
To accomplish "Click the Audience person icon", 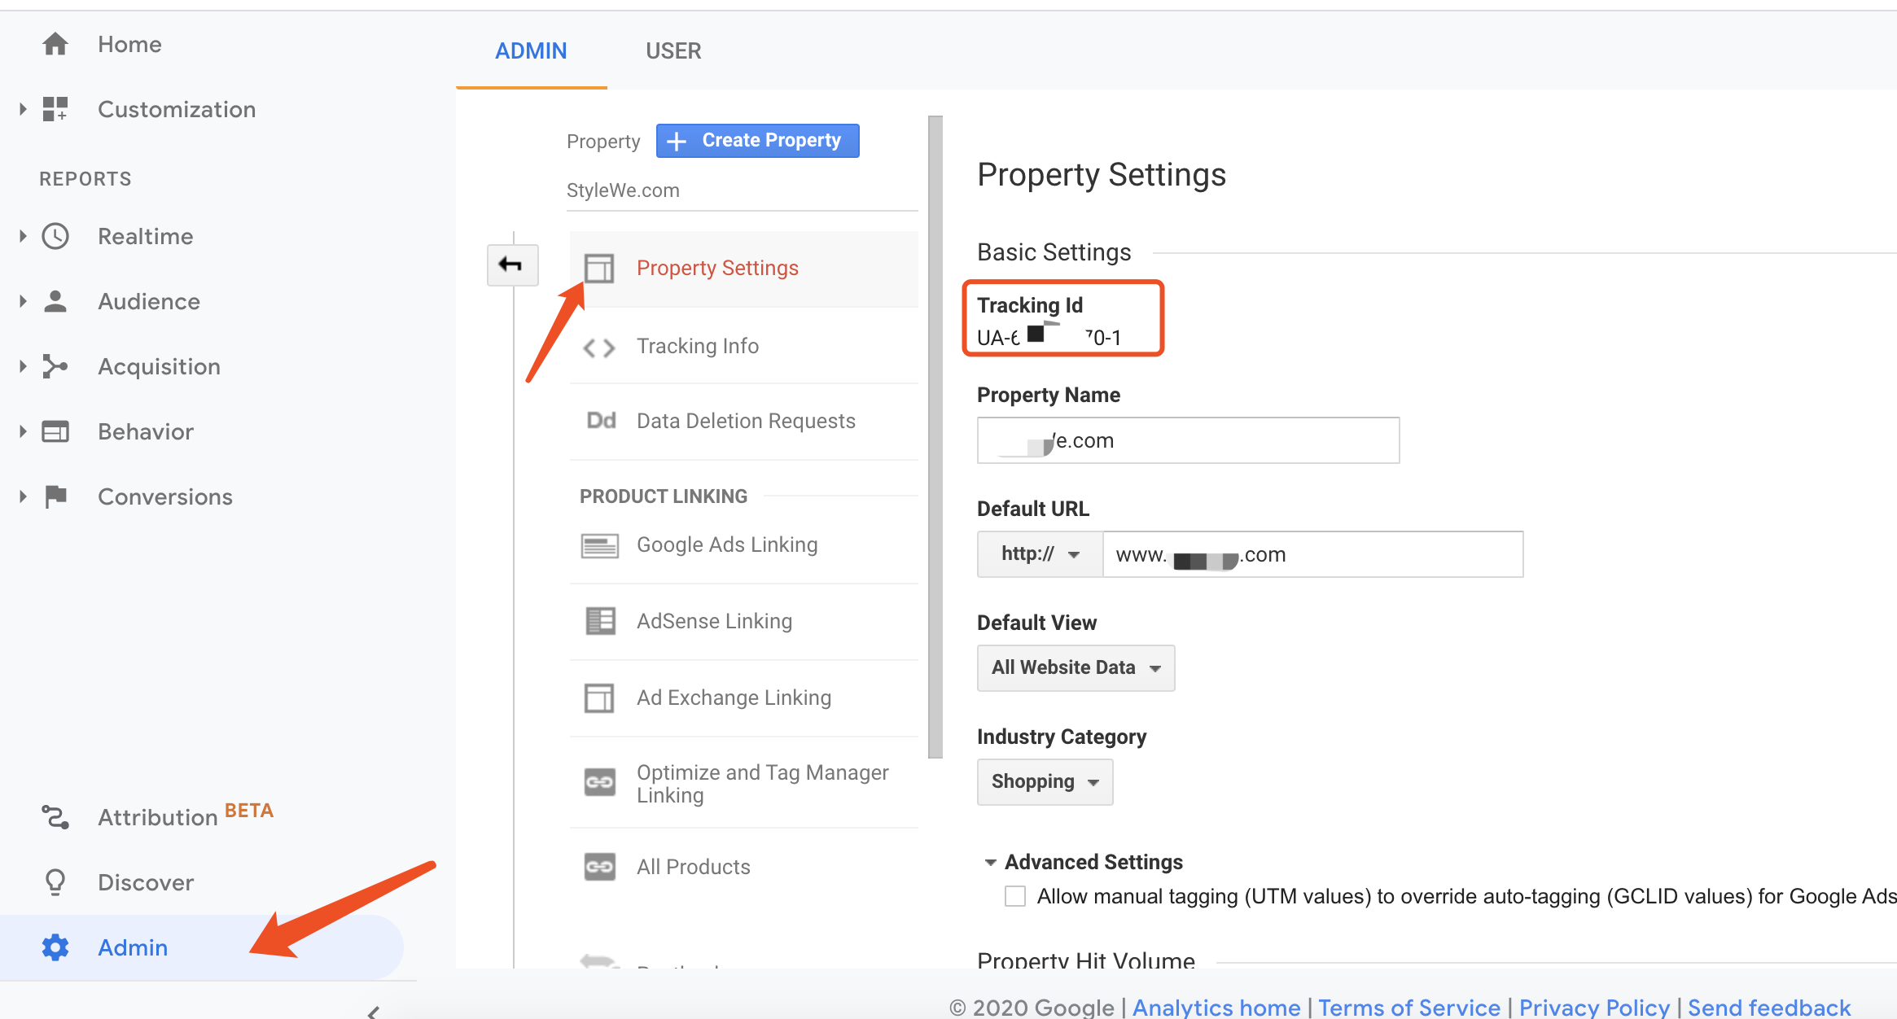I will [55, 301].
